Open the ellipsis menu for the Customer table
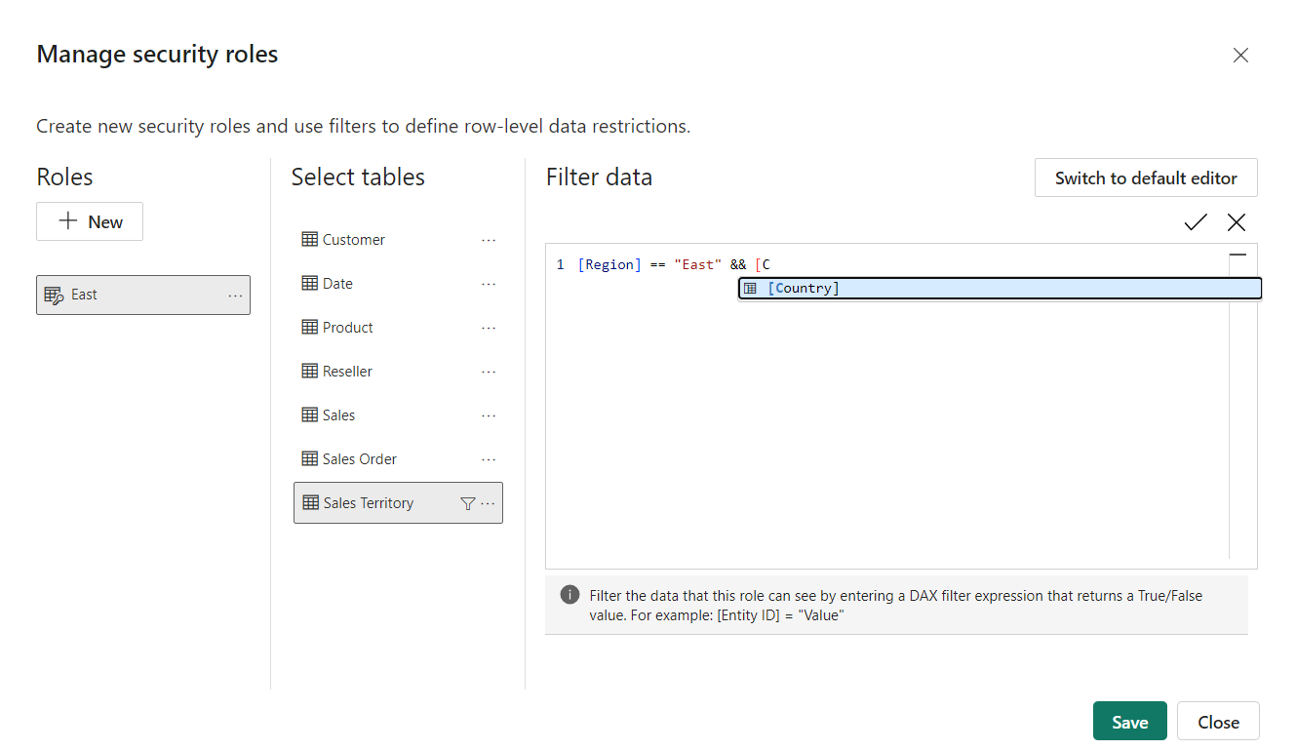1296x750 pixels. point(489,239)
